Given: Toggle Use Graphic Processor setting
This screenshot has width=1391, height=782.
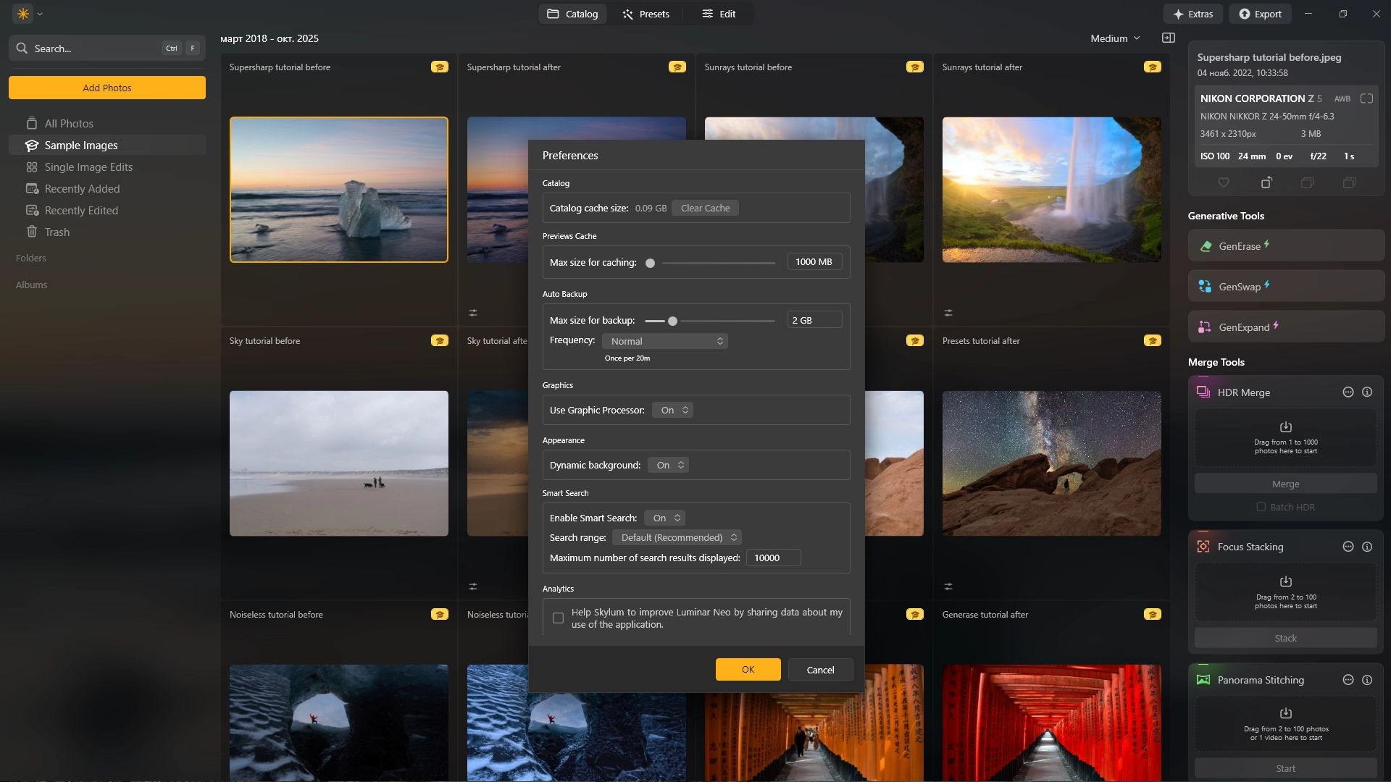Looking at the screenshot, I should pyautogui.click(x=673, y=411).
